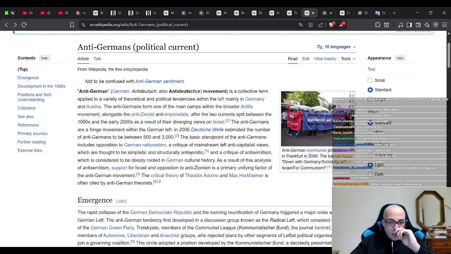The image size is (451, 254).
Task: Select the Dark color theme
Action: [370, 174]
